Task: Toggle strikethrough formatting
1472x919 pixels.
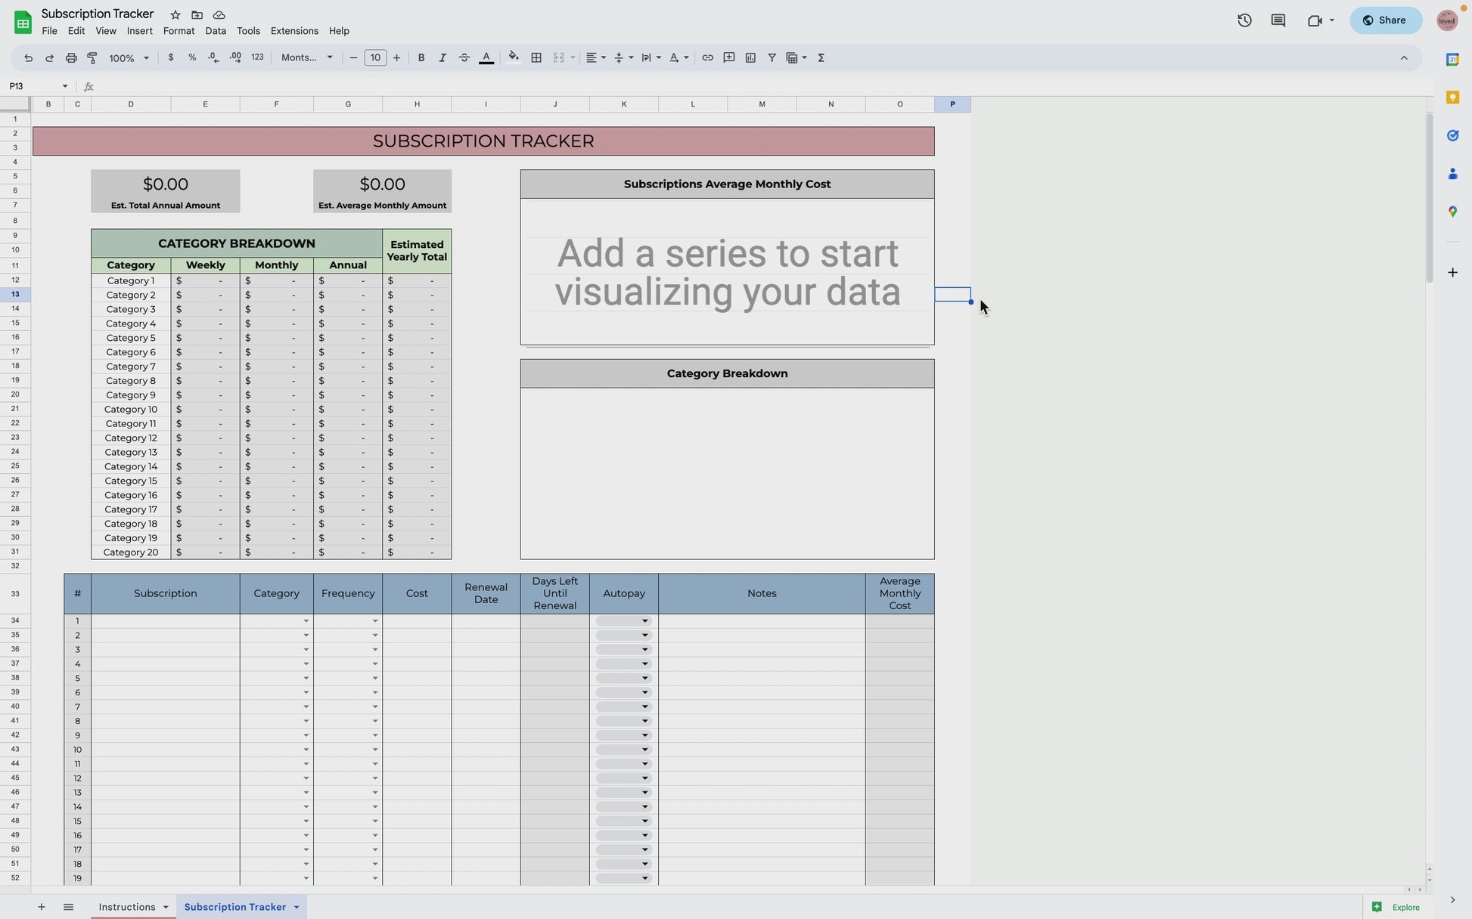Action: [x=464, y=58]
